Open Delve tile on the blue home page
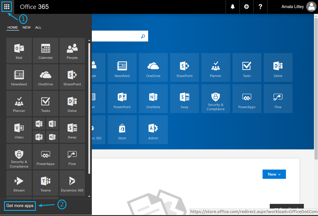 [x=278, y=67]
